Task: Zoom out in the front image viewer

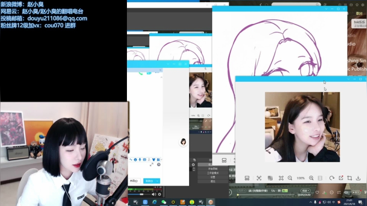Action: [290, 178]
